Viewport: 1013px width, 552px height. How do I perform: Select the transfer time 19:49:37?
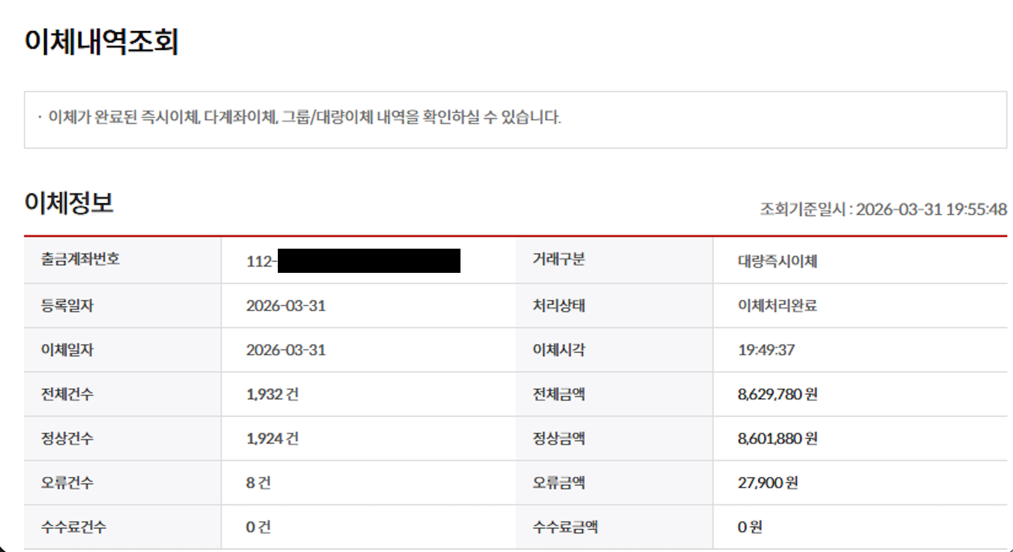click(x=766, y=350)
